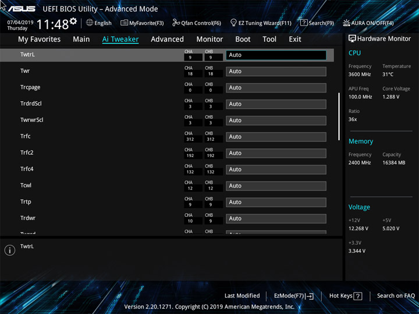Select the Trfc setting label
The width and height of the screenshot is (419, 314).
[26, 136]
